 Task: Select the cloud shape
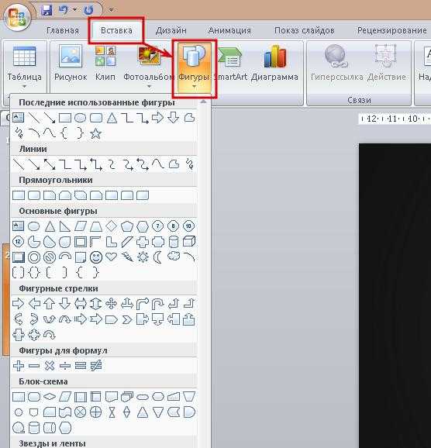click(173, 256)
